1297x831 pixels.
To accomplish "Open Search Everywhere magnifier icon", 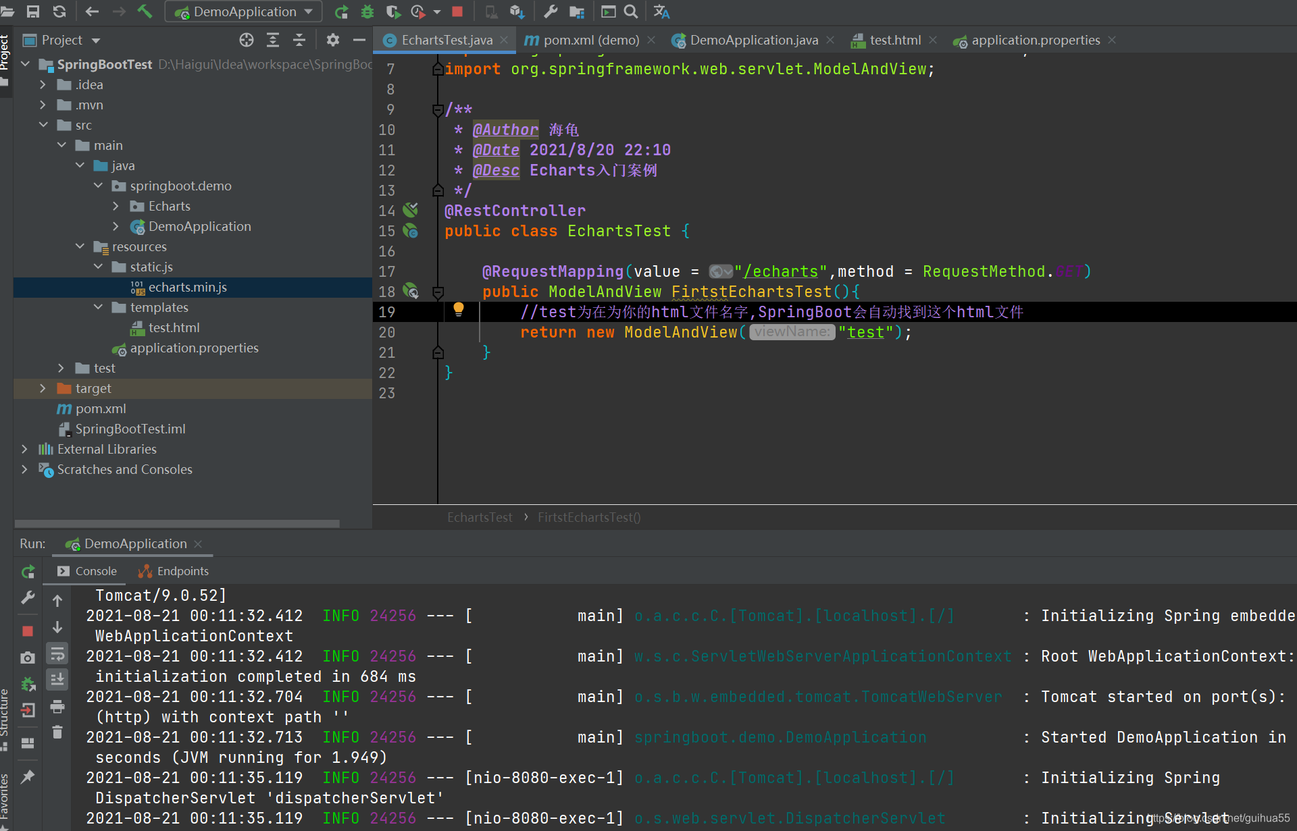I will pos(631,11).
